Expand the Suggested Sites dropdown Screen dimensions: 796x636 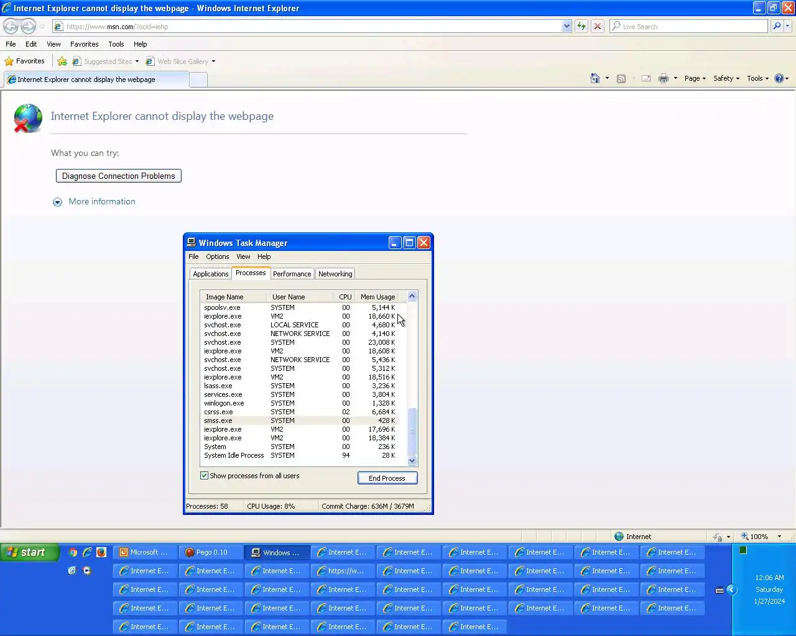coord(137,61)
